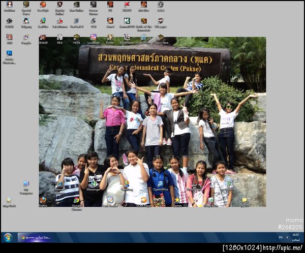Open the PhotoScape shortcut

coord(194,186)
